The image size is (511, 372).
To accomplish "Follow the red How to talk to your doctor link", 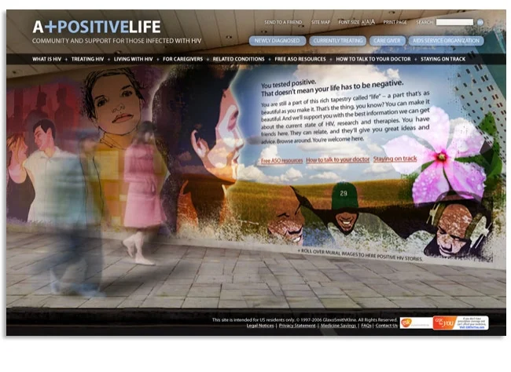I will click(337, 159).
